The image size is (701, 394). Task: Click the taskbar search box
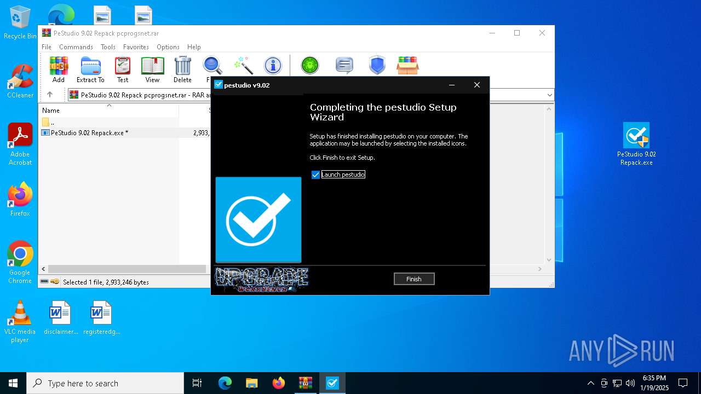[x=105, y=383]
